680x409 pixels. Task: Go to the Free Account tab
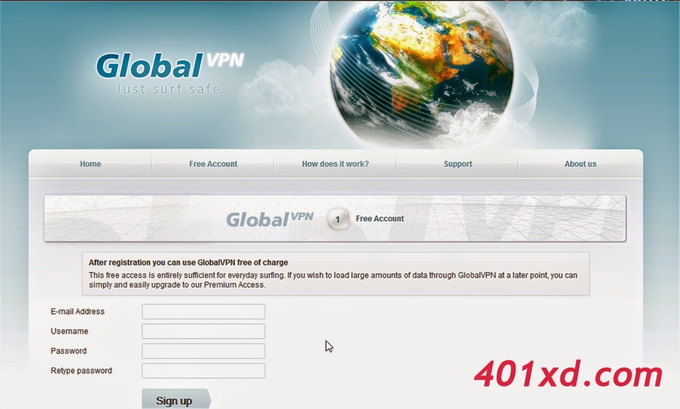[213, 164]
